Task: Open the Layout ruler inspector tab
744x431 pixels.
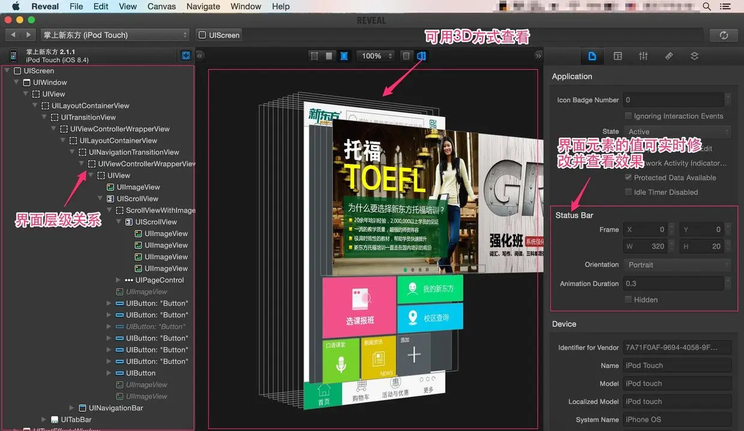Action: (668, 56)
